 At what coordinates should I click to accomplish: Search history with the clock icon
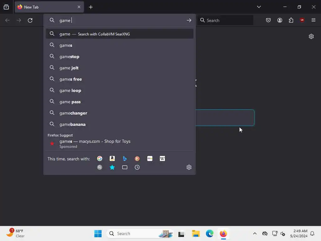137,168
